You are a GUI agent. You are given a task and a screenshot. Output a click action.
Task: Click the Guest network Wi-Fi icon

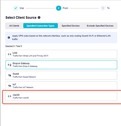pos(9,75)
